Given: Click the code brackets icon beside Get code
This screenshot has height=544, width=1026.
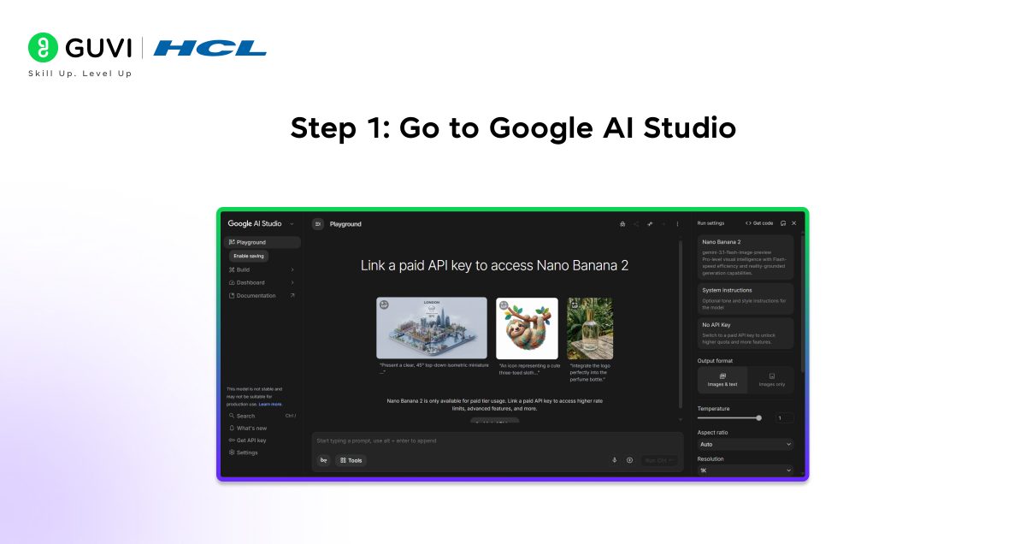Looking at the screenshot, I should point(748,223).
